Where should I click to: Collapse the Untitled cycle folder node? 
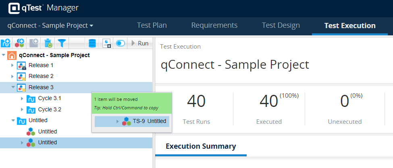pos(12,120)
